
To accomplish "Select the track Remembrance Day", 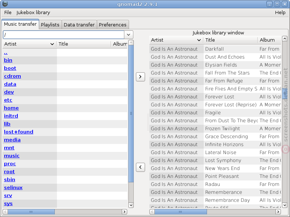I will [215, 200].
